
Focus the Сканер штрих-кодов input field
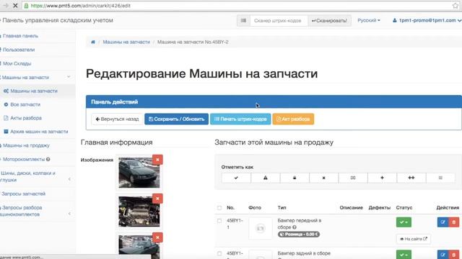[279, 21]
